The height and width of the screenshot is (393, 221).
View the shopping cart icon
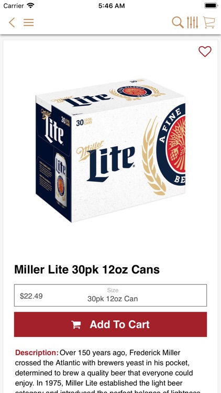(x=209, y=23)
